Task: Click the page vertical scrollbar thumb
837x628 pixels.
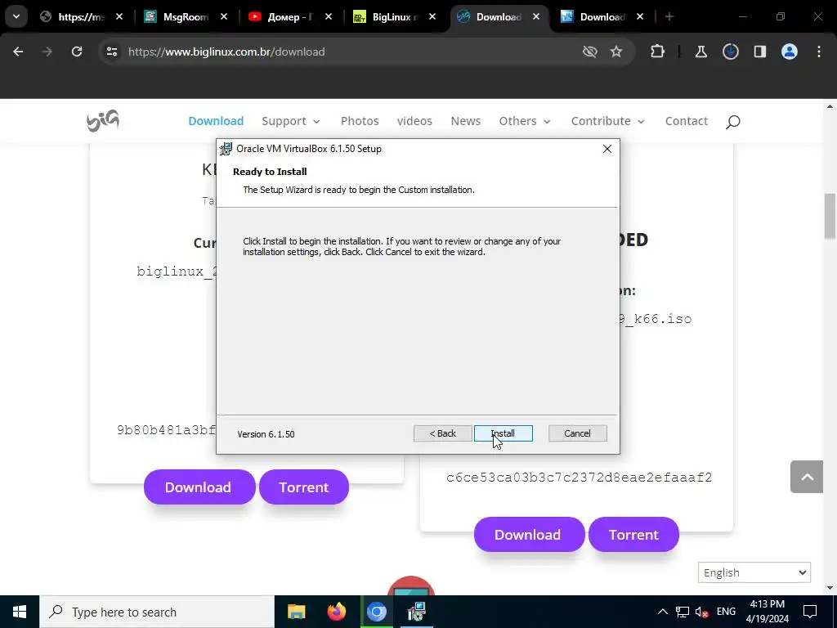Action: [x=830, y=216]
